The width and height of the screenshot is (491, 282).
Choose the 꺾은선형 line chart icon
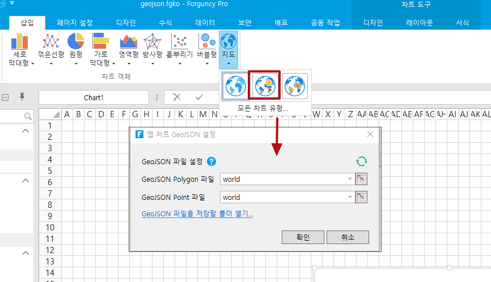[x=52, y=42]
